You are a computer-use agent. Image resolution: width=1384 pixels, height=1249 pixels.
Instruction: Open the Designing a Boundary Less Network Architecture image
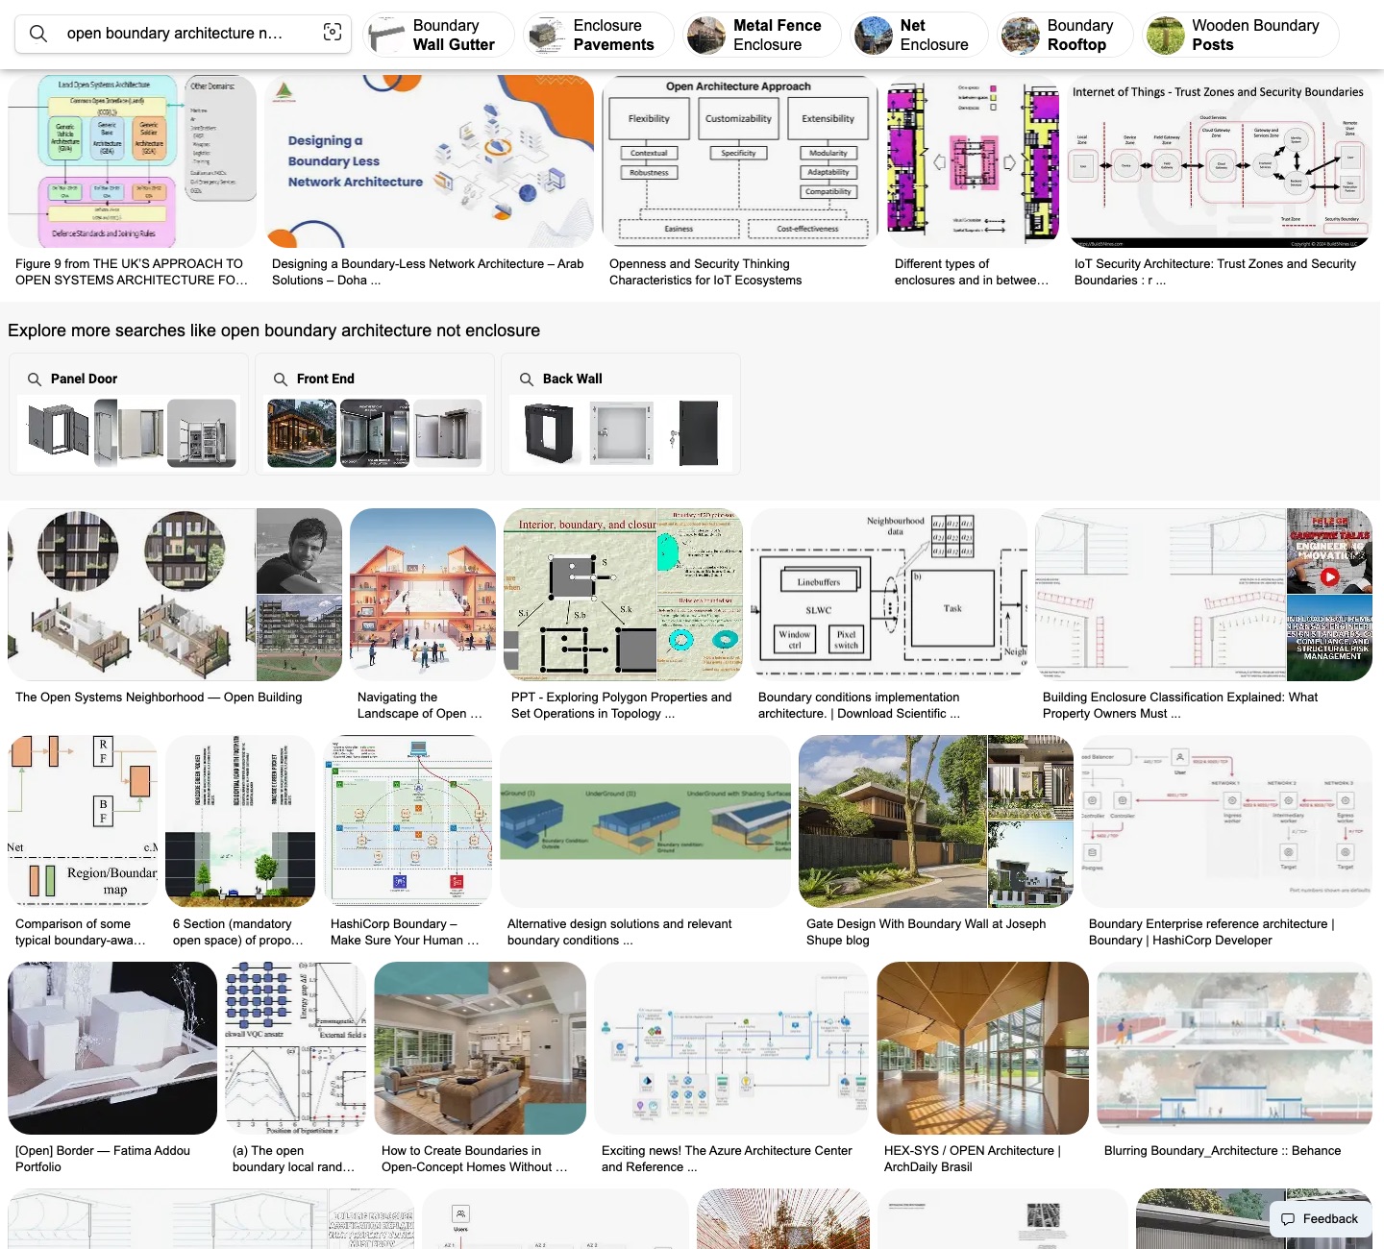[429, 161]
